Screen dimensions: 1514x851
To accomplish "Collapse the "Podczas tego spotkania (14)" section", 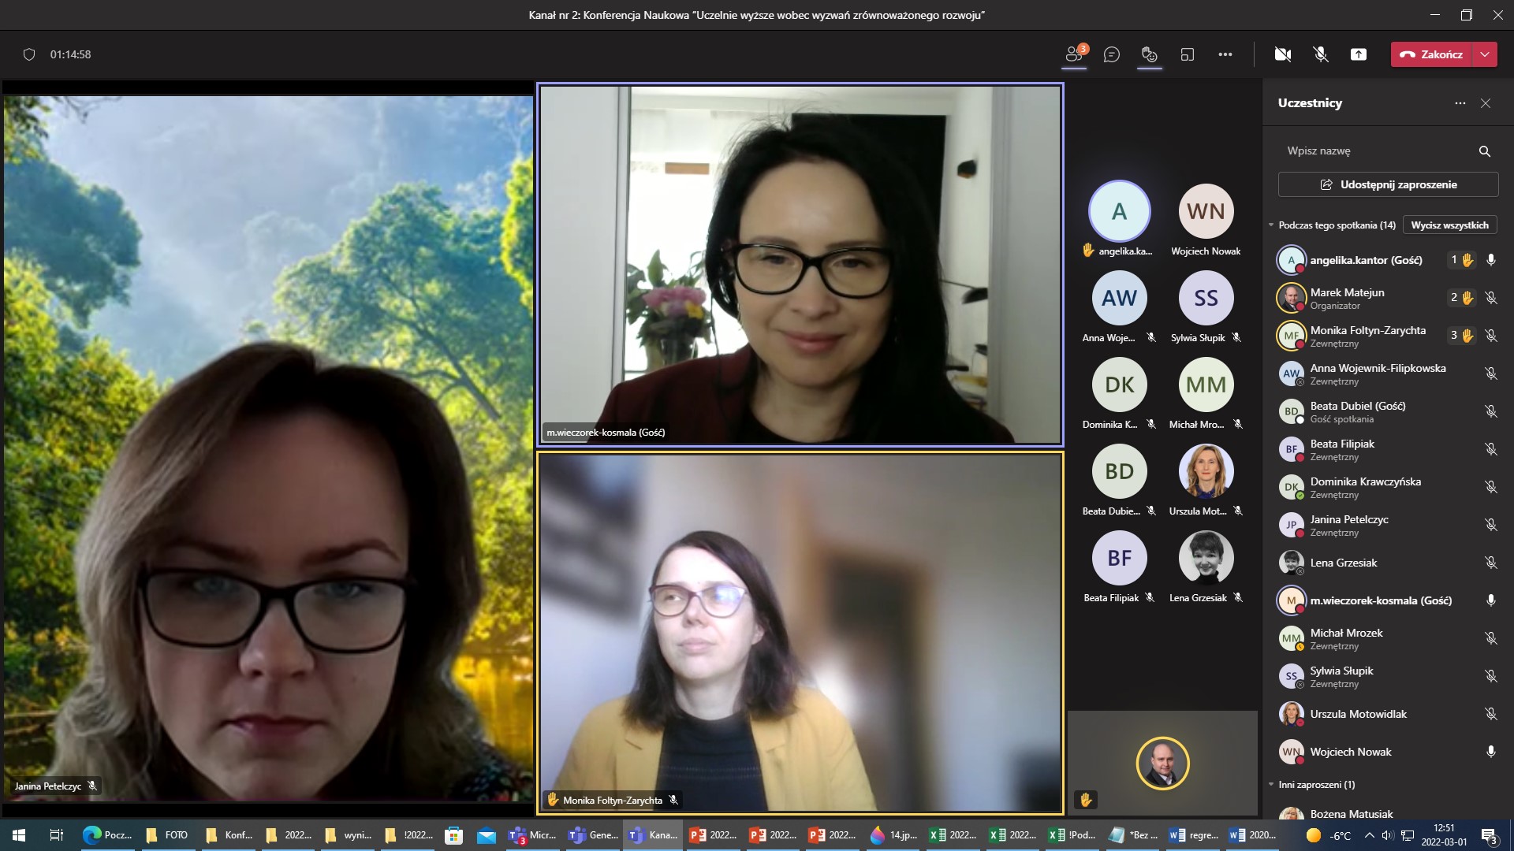I will click(1271, 225).
